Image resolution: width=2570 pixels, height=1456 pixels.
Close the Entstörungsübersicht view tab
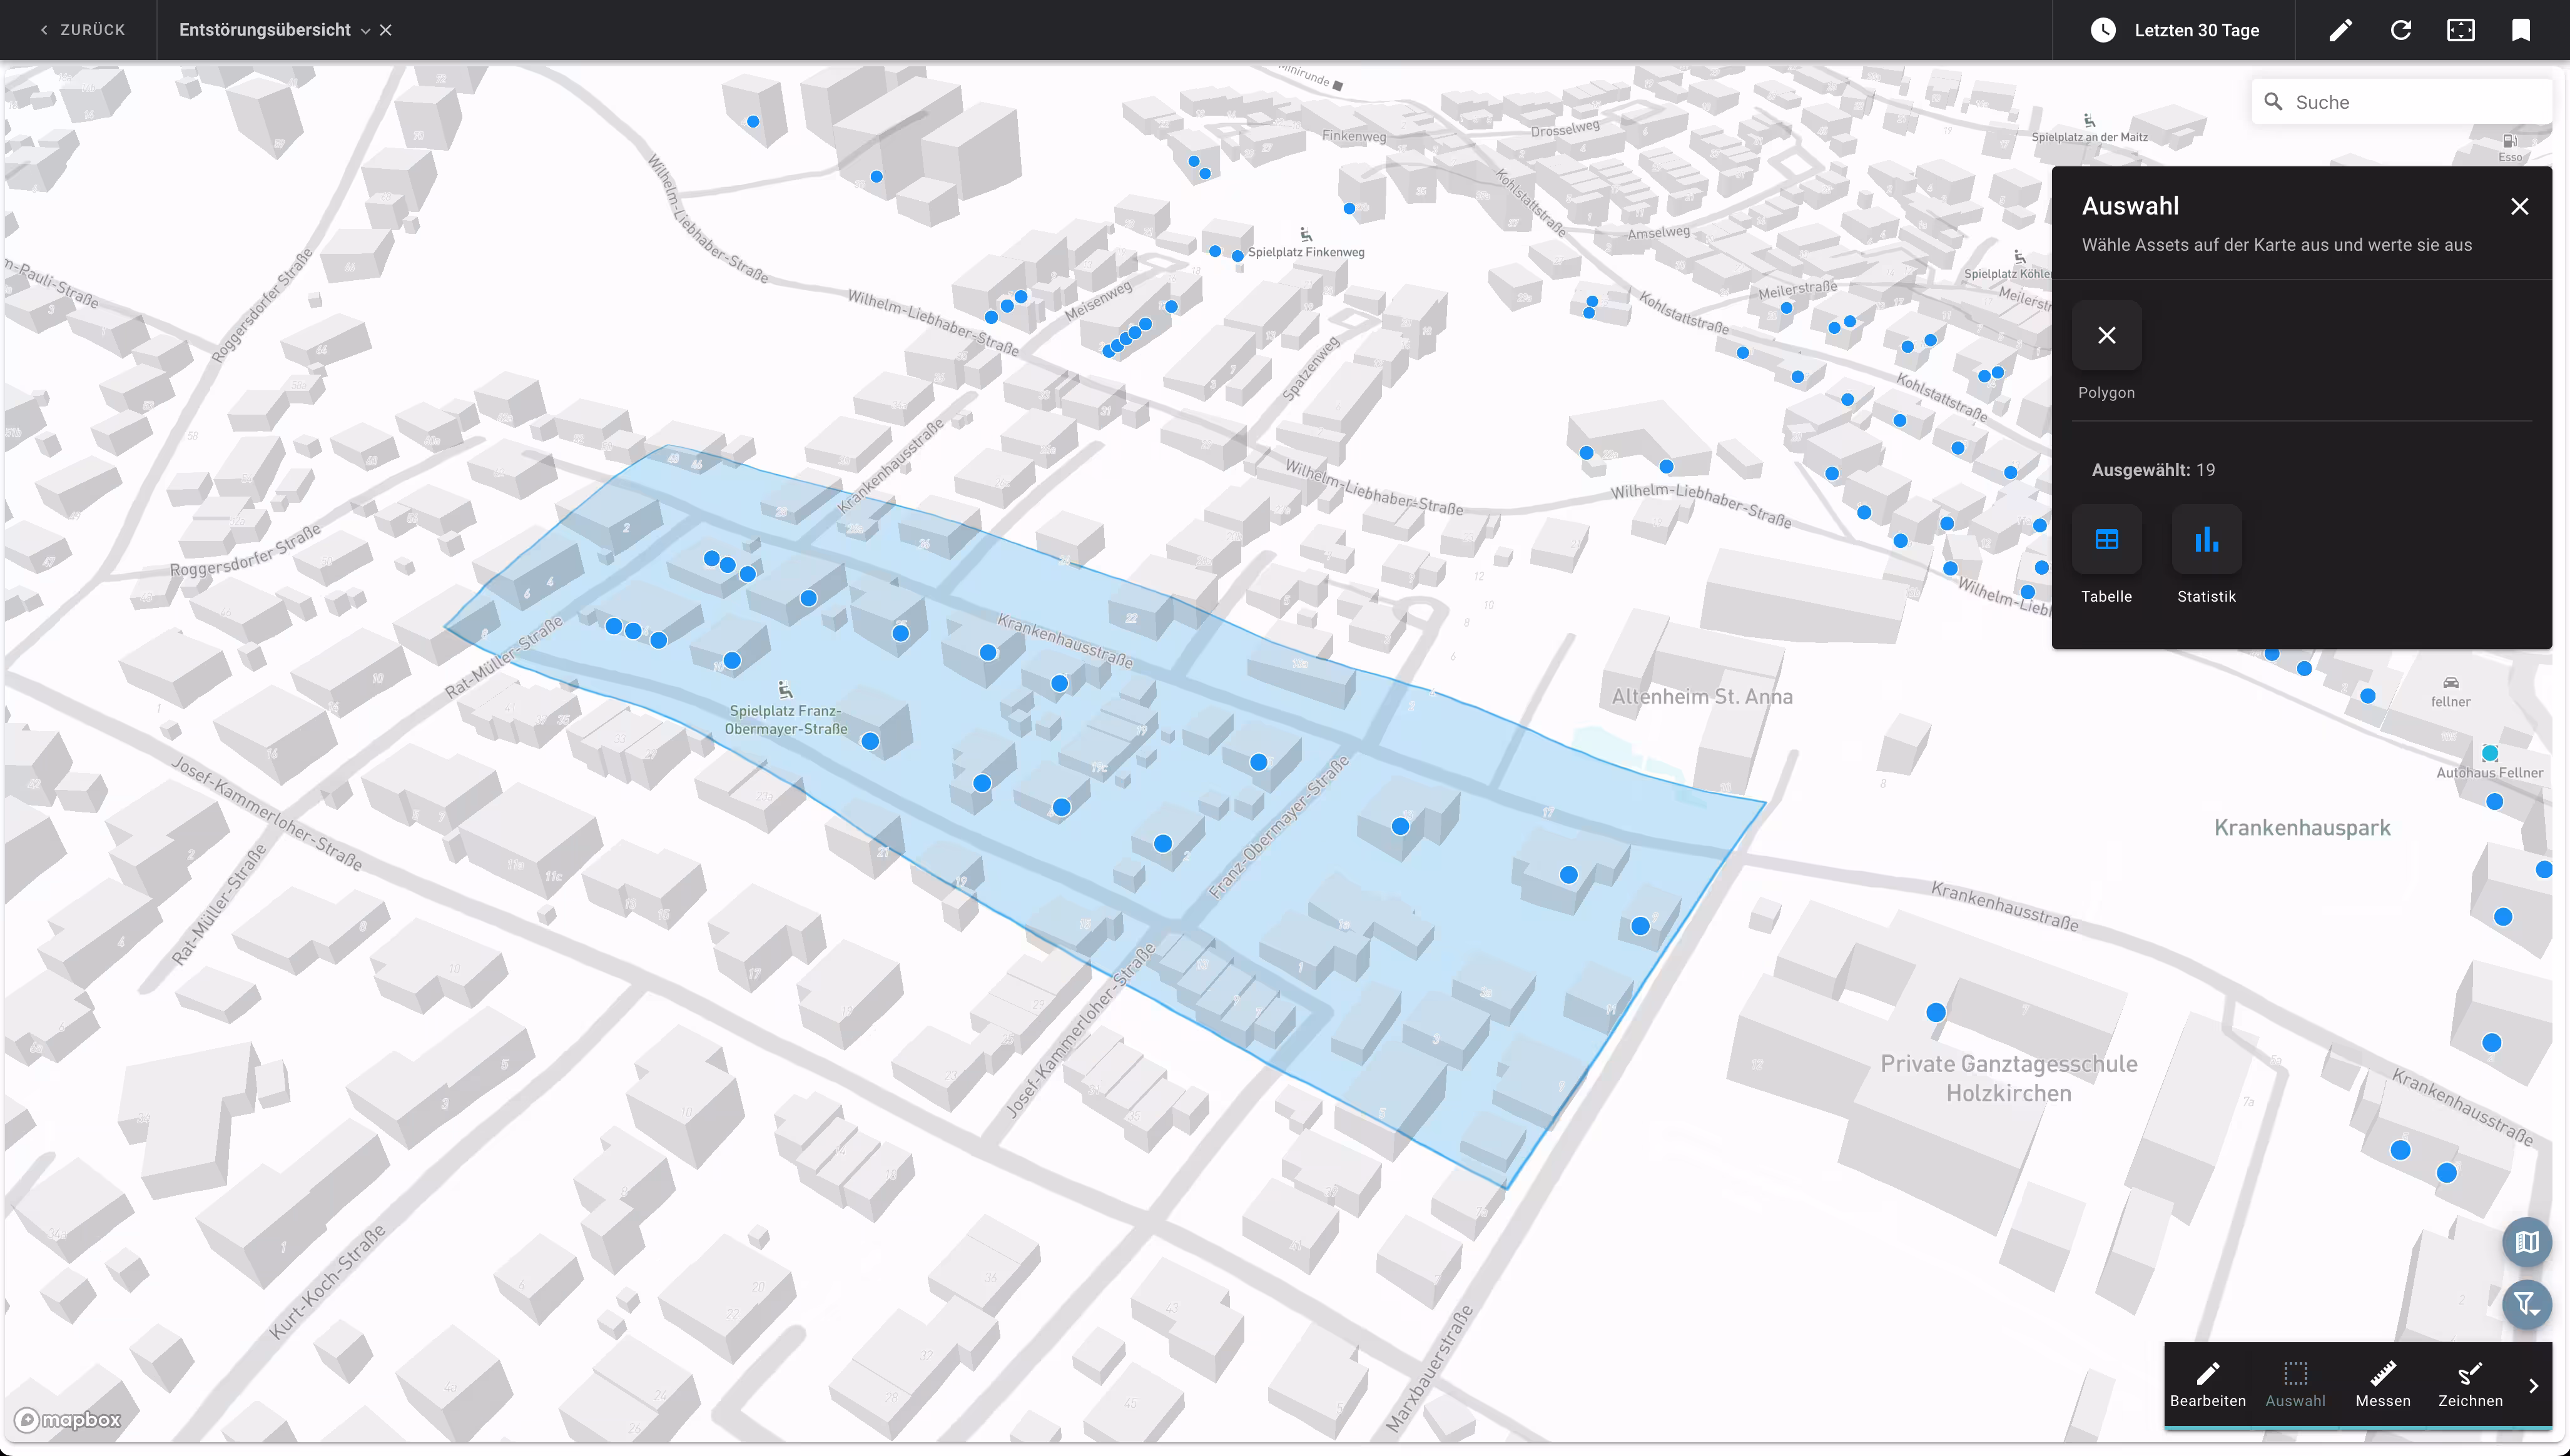[x=386, y=30]
